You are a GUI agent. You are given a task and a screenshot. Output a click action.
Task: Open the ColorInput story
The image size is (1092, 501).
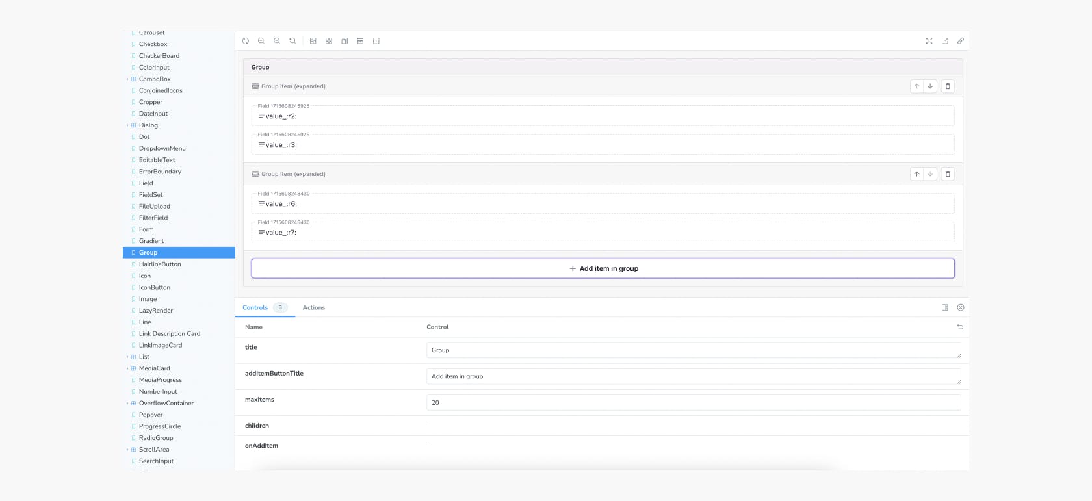pos(154,68)
